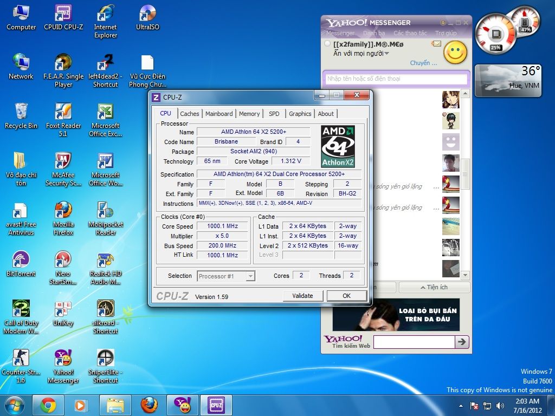This screenshot has height=416, width=555.
Task: Click the contact search field in Messenger
Action: click(396, 79)
